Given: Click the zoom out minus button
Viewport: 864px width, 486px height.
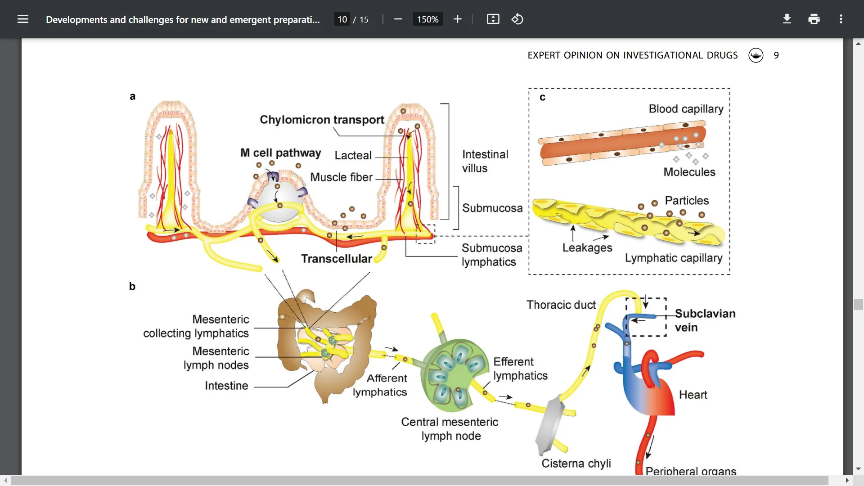Looking at the screenshot, I should (x=398, y=19).
